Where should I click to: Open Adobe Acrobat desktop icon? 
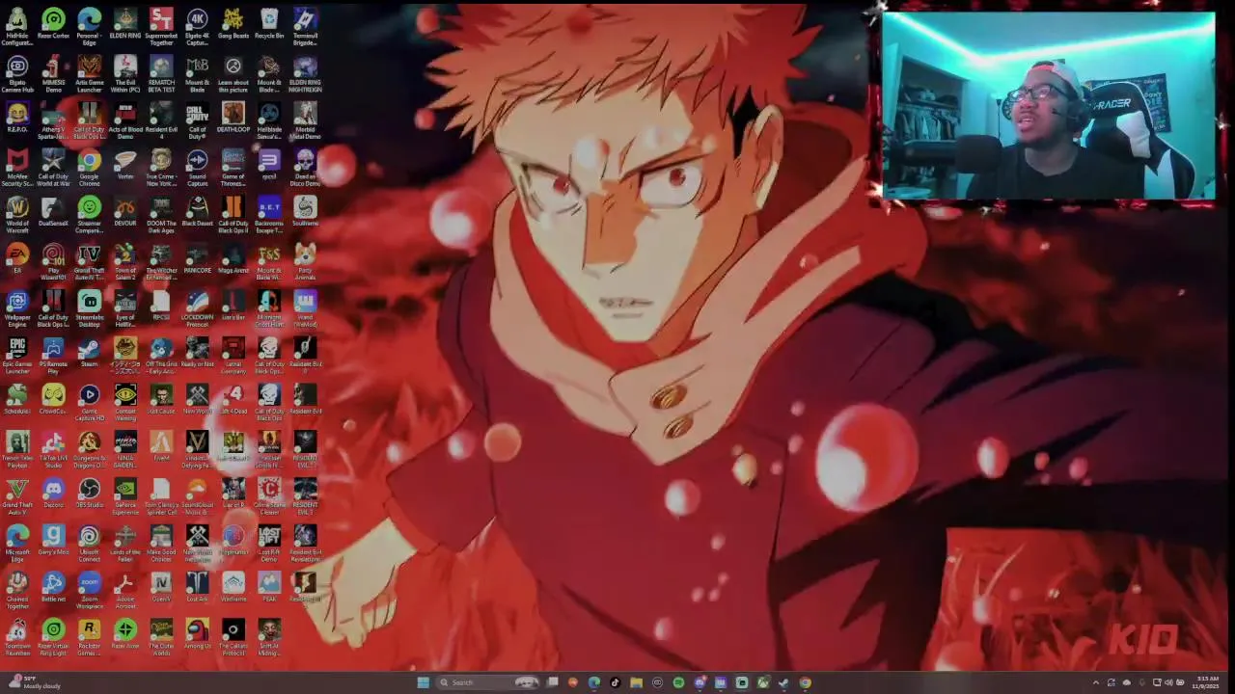(125, 592)
